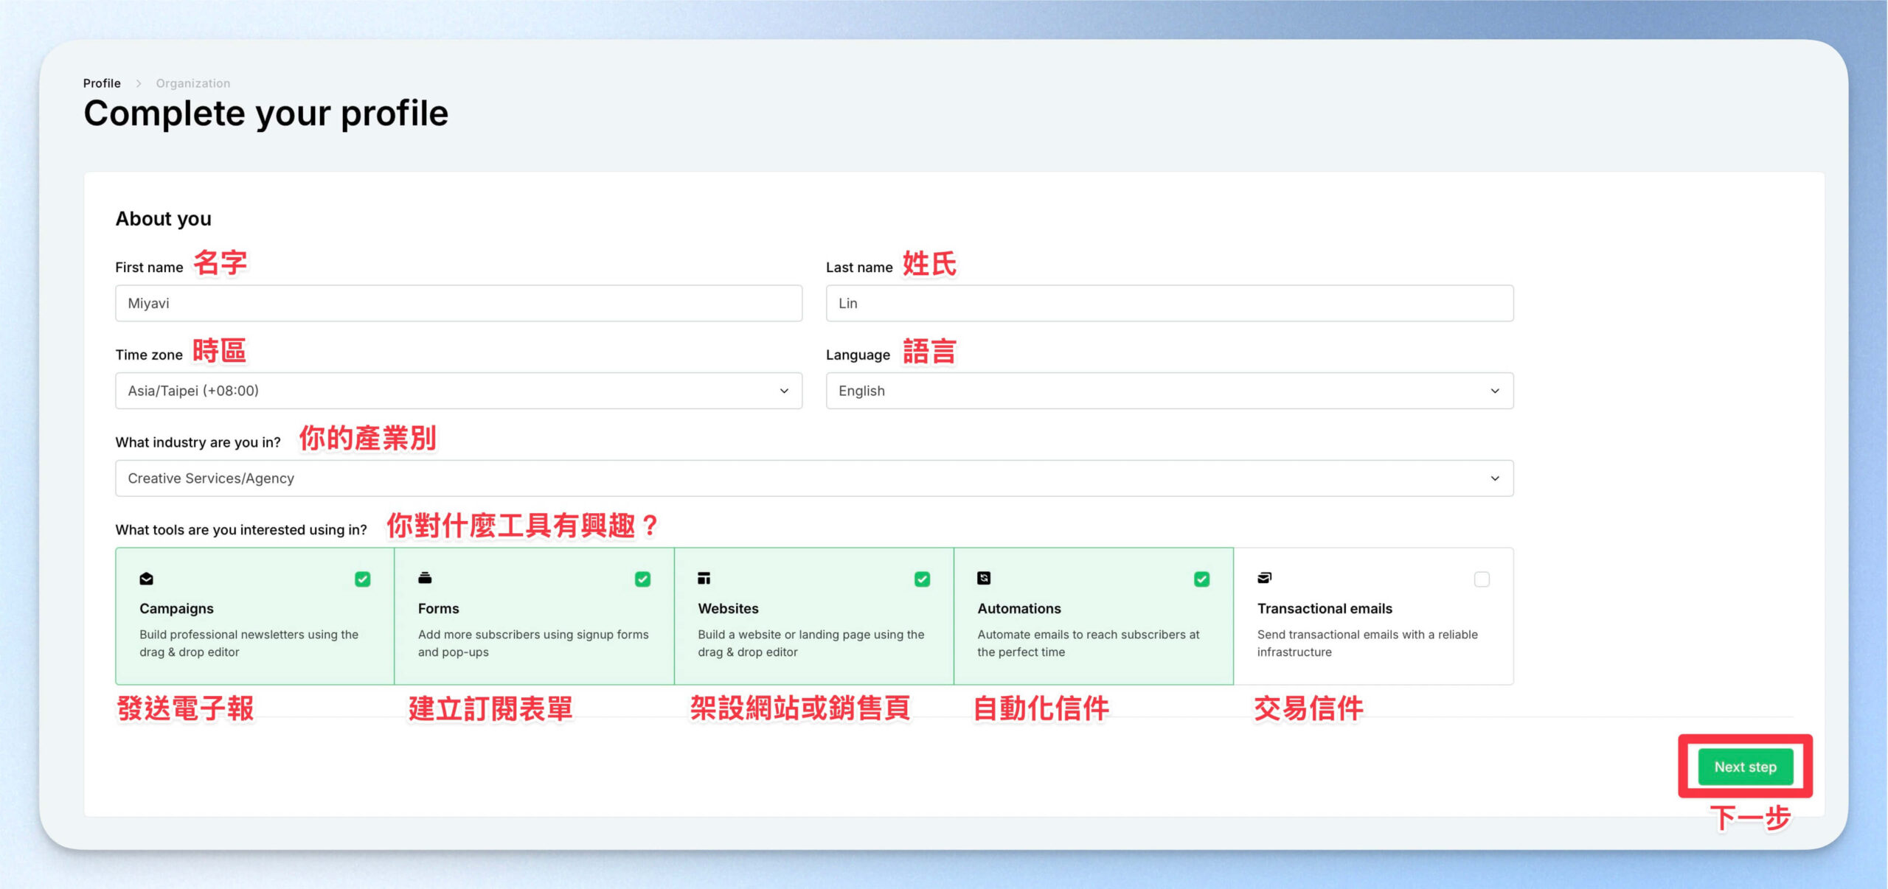Image resolution: width=1888 pixels, height=889 pixels.
Task: Open the Language dropdown
Action: (x=1170, y=391)
